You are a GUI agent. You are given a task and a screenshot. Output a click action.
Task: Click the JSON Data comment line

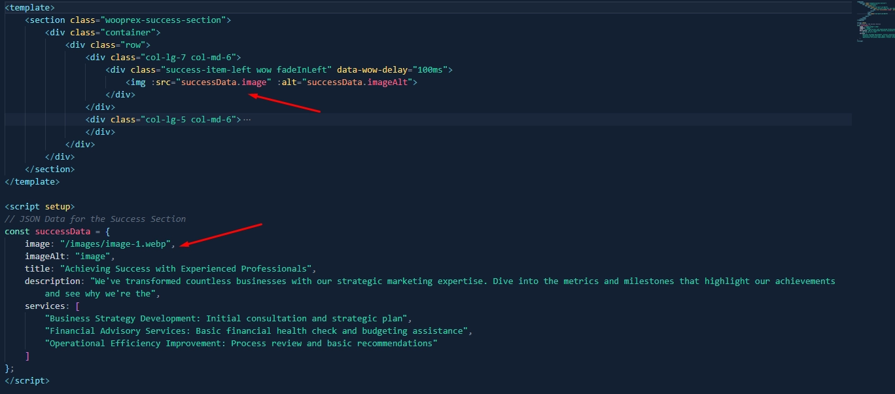tap(95, 219)
